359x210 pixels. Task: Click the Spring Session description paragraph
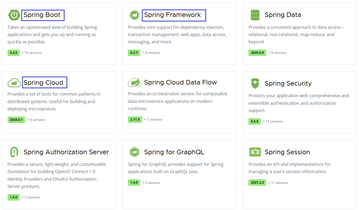coord(290,168)
